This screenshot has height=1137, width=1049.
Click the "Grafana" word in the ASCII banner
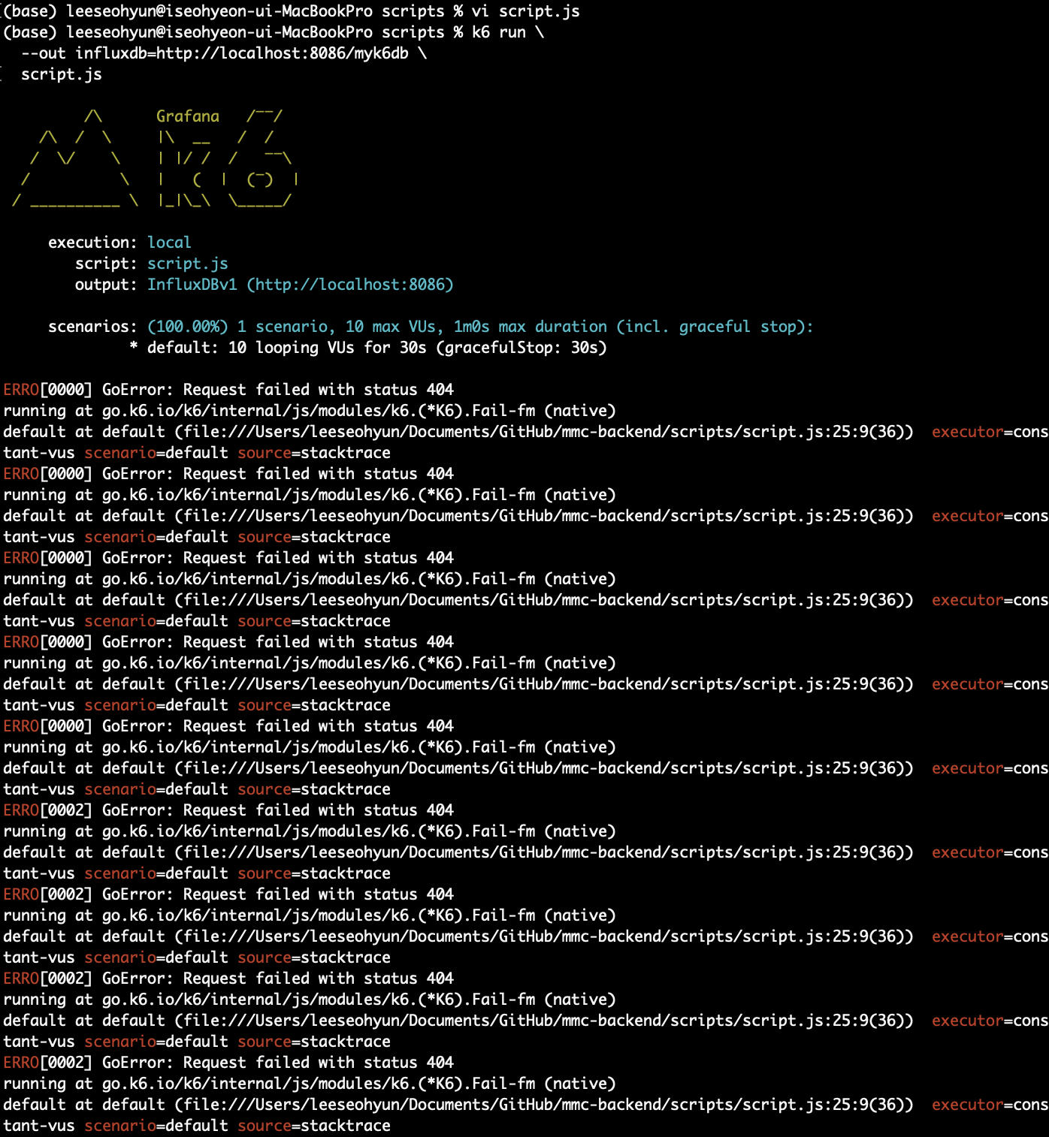pyautogui.click(x=188, y=116)
